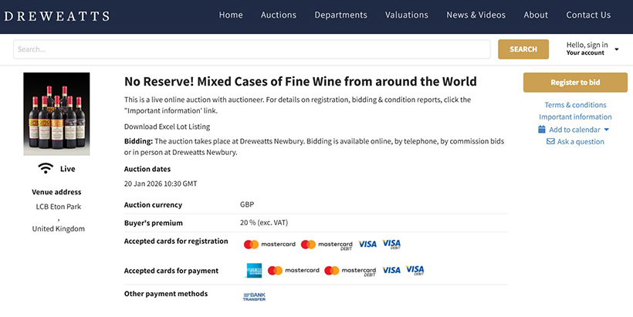The width and height of the screenshot is (633, 317).
Task: Click the GBP auction currency value
Action: tap(247, 204)
